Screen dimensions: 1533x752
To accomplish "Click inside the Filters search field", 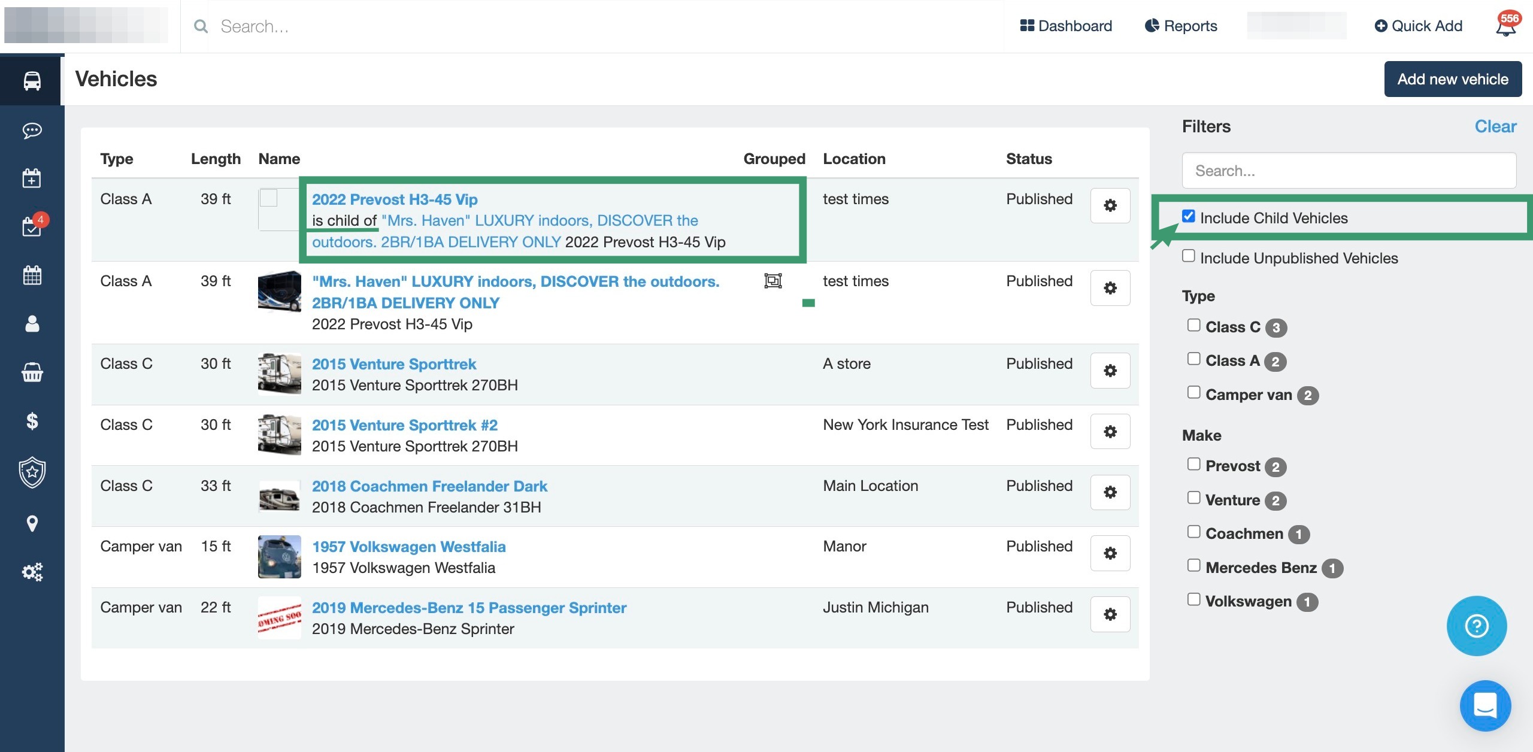I will click(1349, 171).
